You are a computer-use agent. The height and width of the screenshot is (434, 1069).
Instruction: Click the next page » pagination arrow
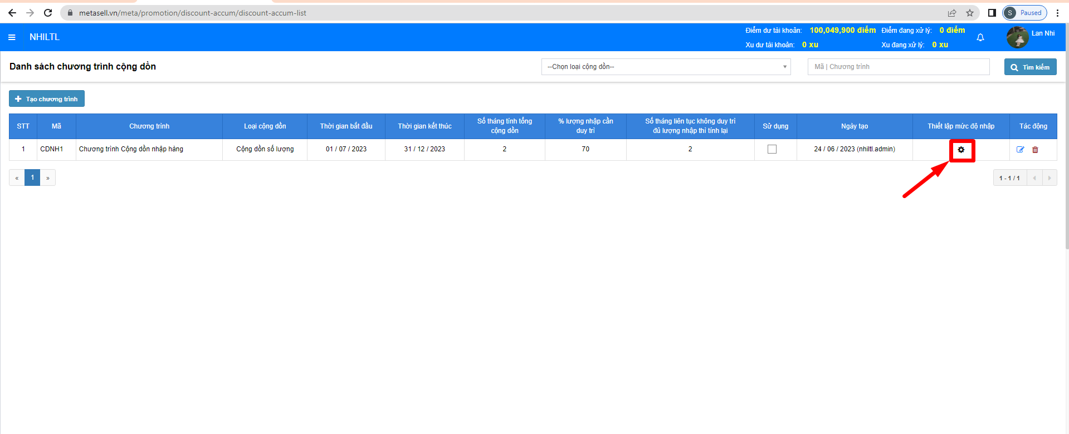point(48,177)
